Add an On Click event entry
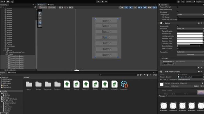Viewport: 204px width, 114px height. [199, 67]
